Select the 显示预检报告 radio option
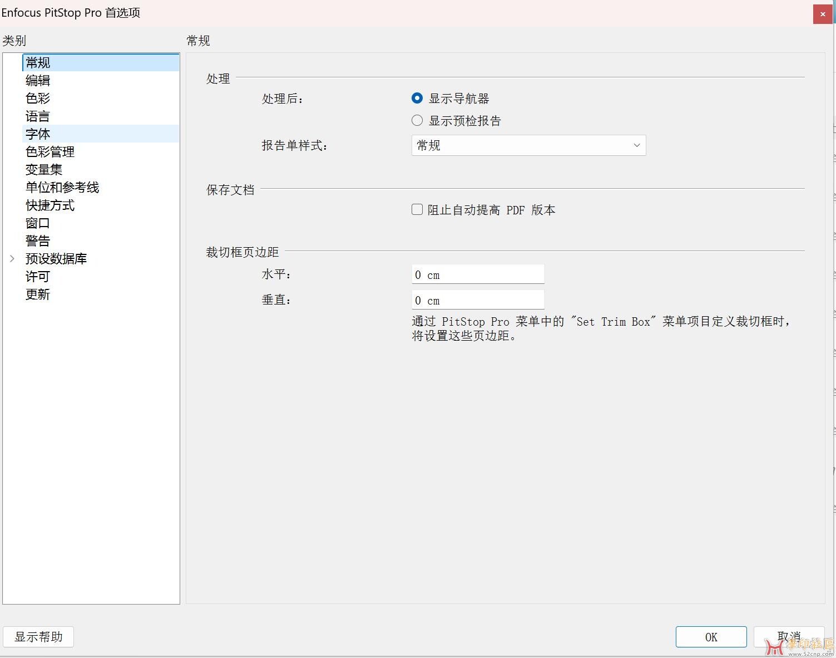Viewport: 836px width, 658px height. click(x=417, y=120)
